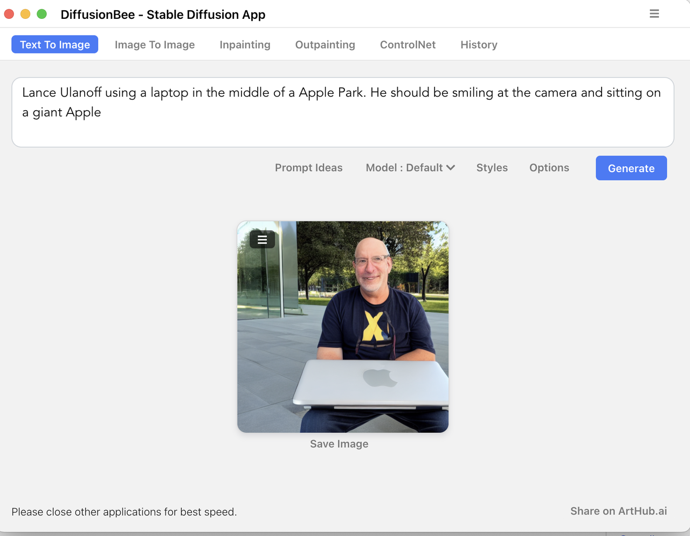Open Prompt Ideas
Screen dimensions: 690x536
pyautogui.click(x=309, y=168)
